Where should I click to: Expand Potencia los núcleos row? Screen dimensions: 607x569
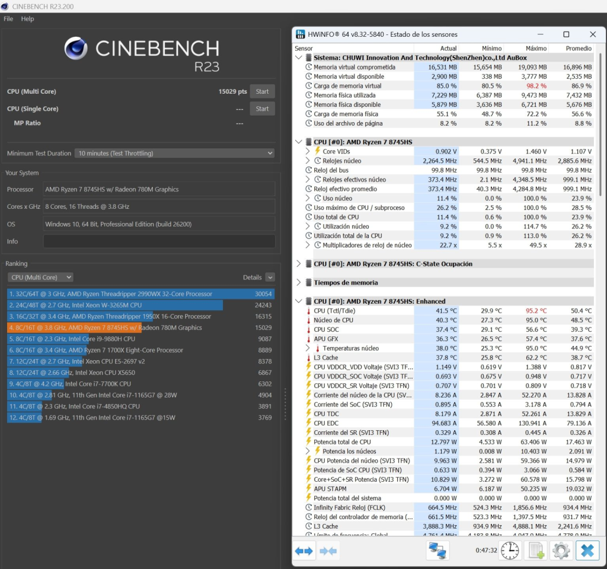point(308,451)
